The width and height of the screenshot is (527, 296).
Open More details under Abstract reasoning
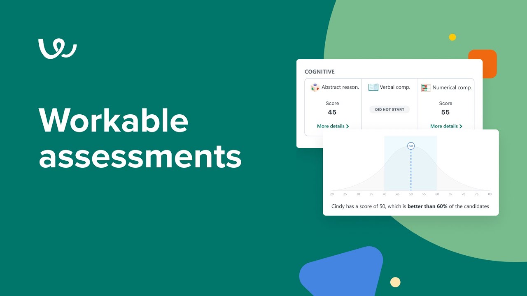pyautogui.click(x=333, y=126)
